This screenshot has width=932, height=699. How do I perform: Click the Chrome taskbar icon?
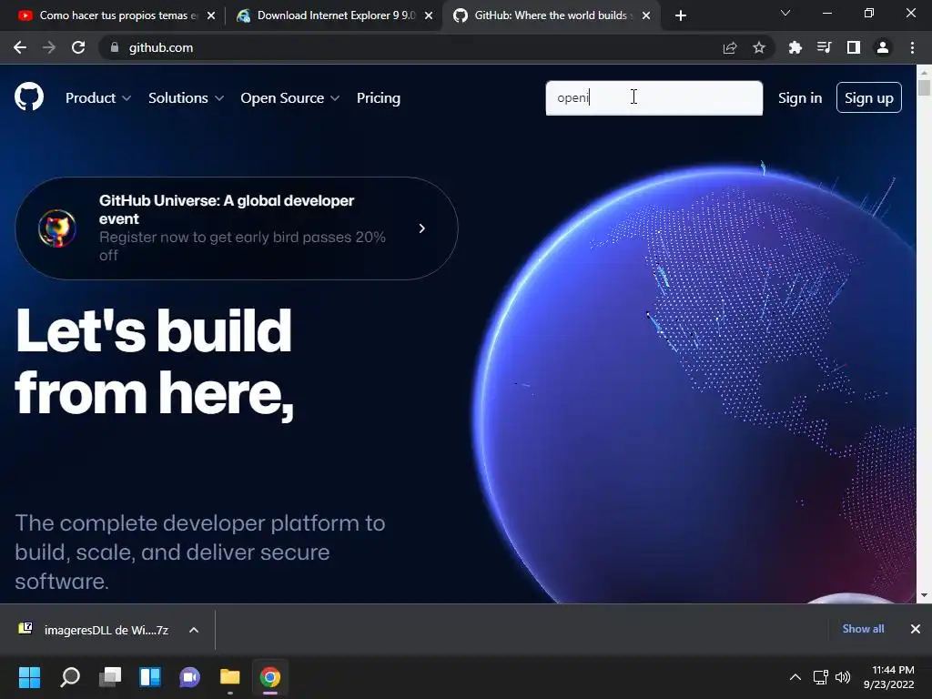(269, 676)
